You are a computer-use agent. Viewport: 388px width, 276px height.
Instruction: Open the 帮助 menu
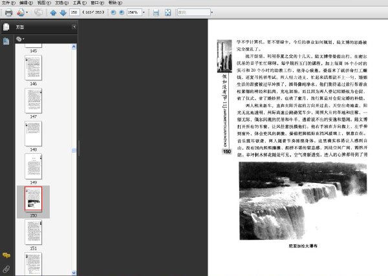click(115, 3)
